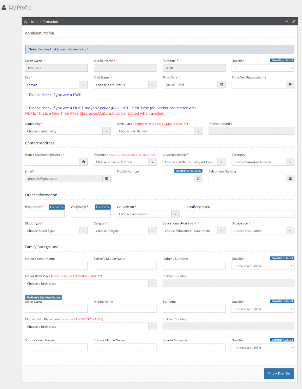Expand the Nationality dropdown
302x389 pixels.
pyautogui.click(x=68, y=131)
